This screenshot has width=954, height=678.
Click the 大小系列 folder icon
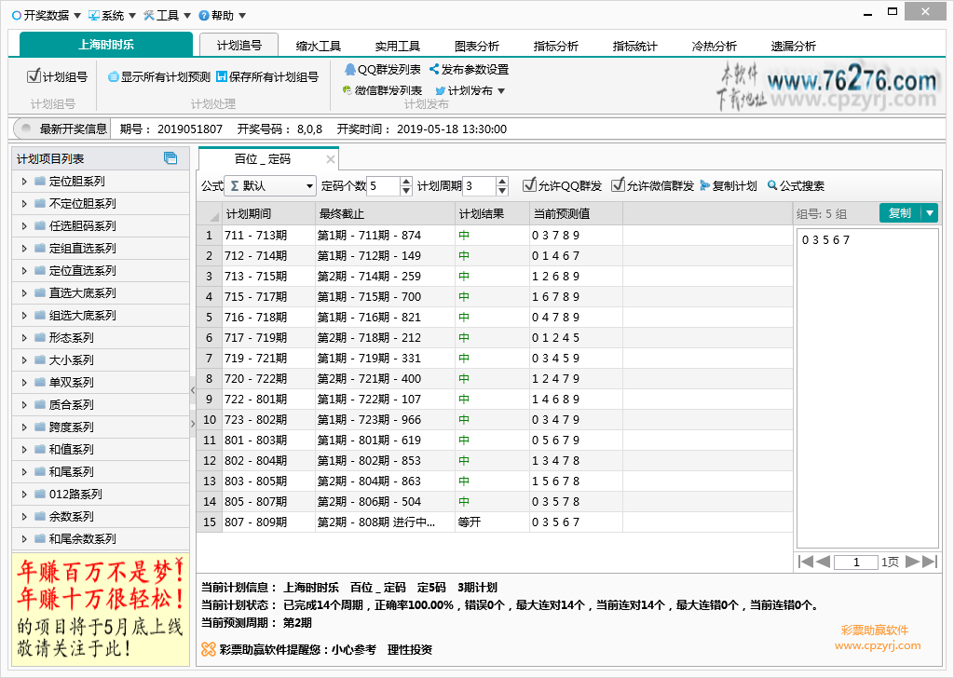point(40,360)
